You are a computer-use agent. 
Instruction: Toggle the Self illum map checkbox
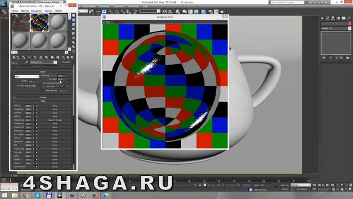tap(36, 113)
